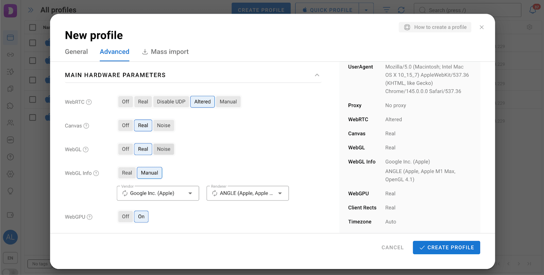Refresh the Vendor value with regenerate icon

pyautogui.click(x=125, y=193)
